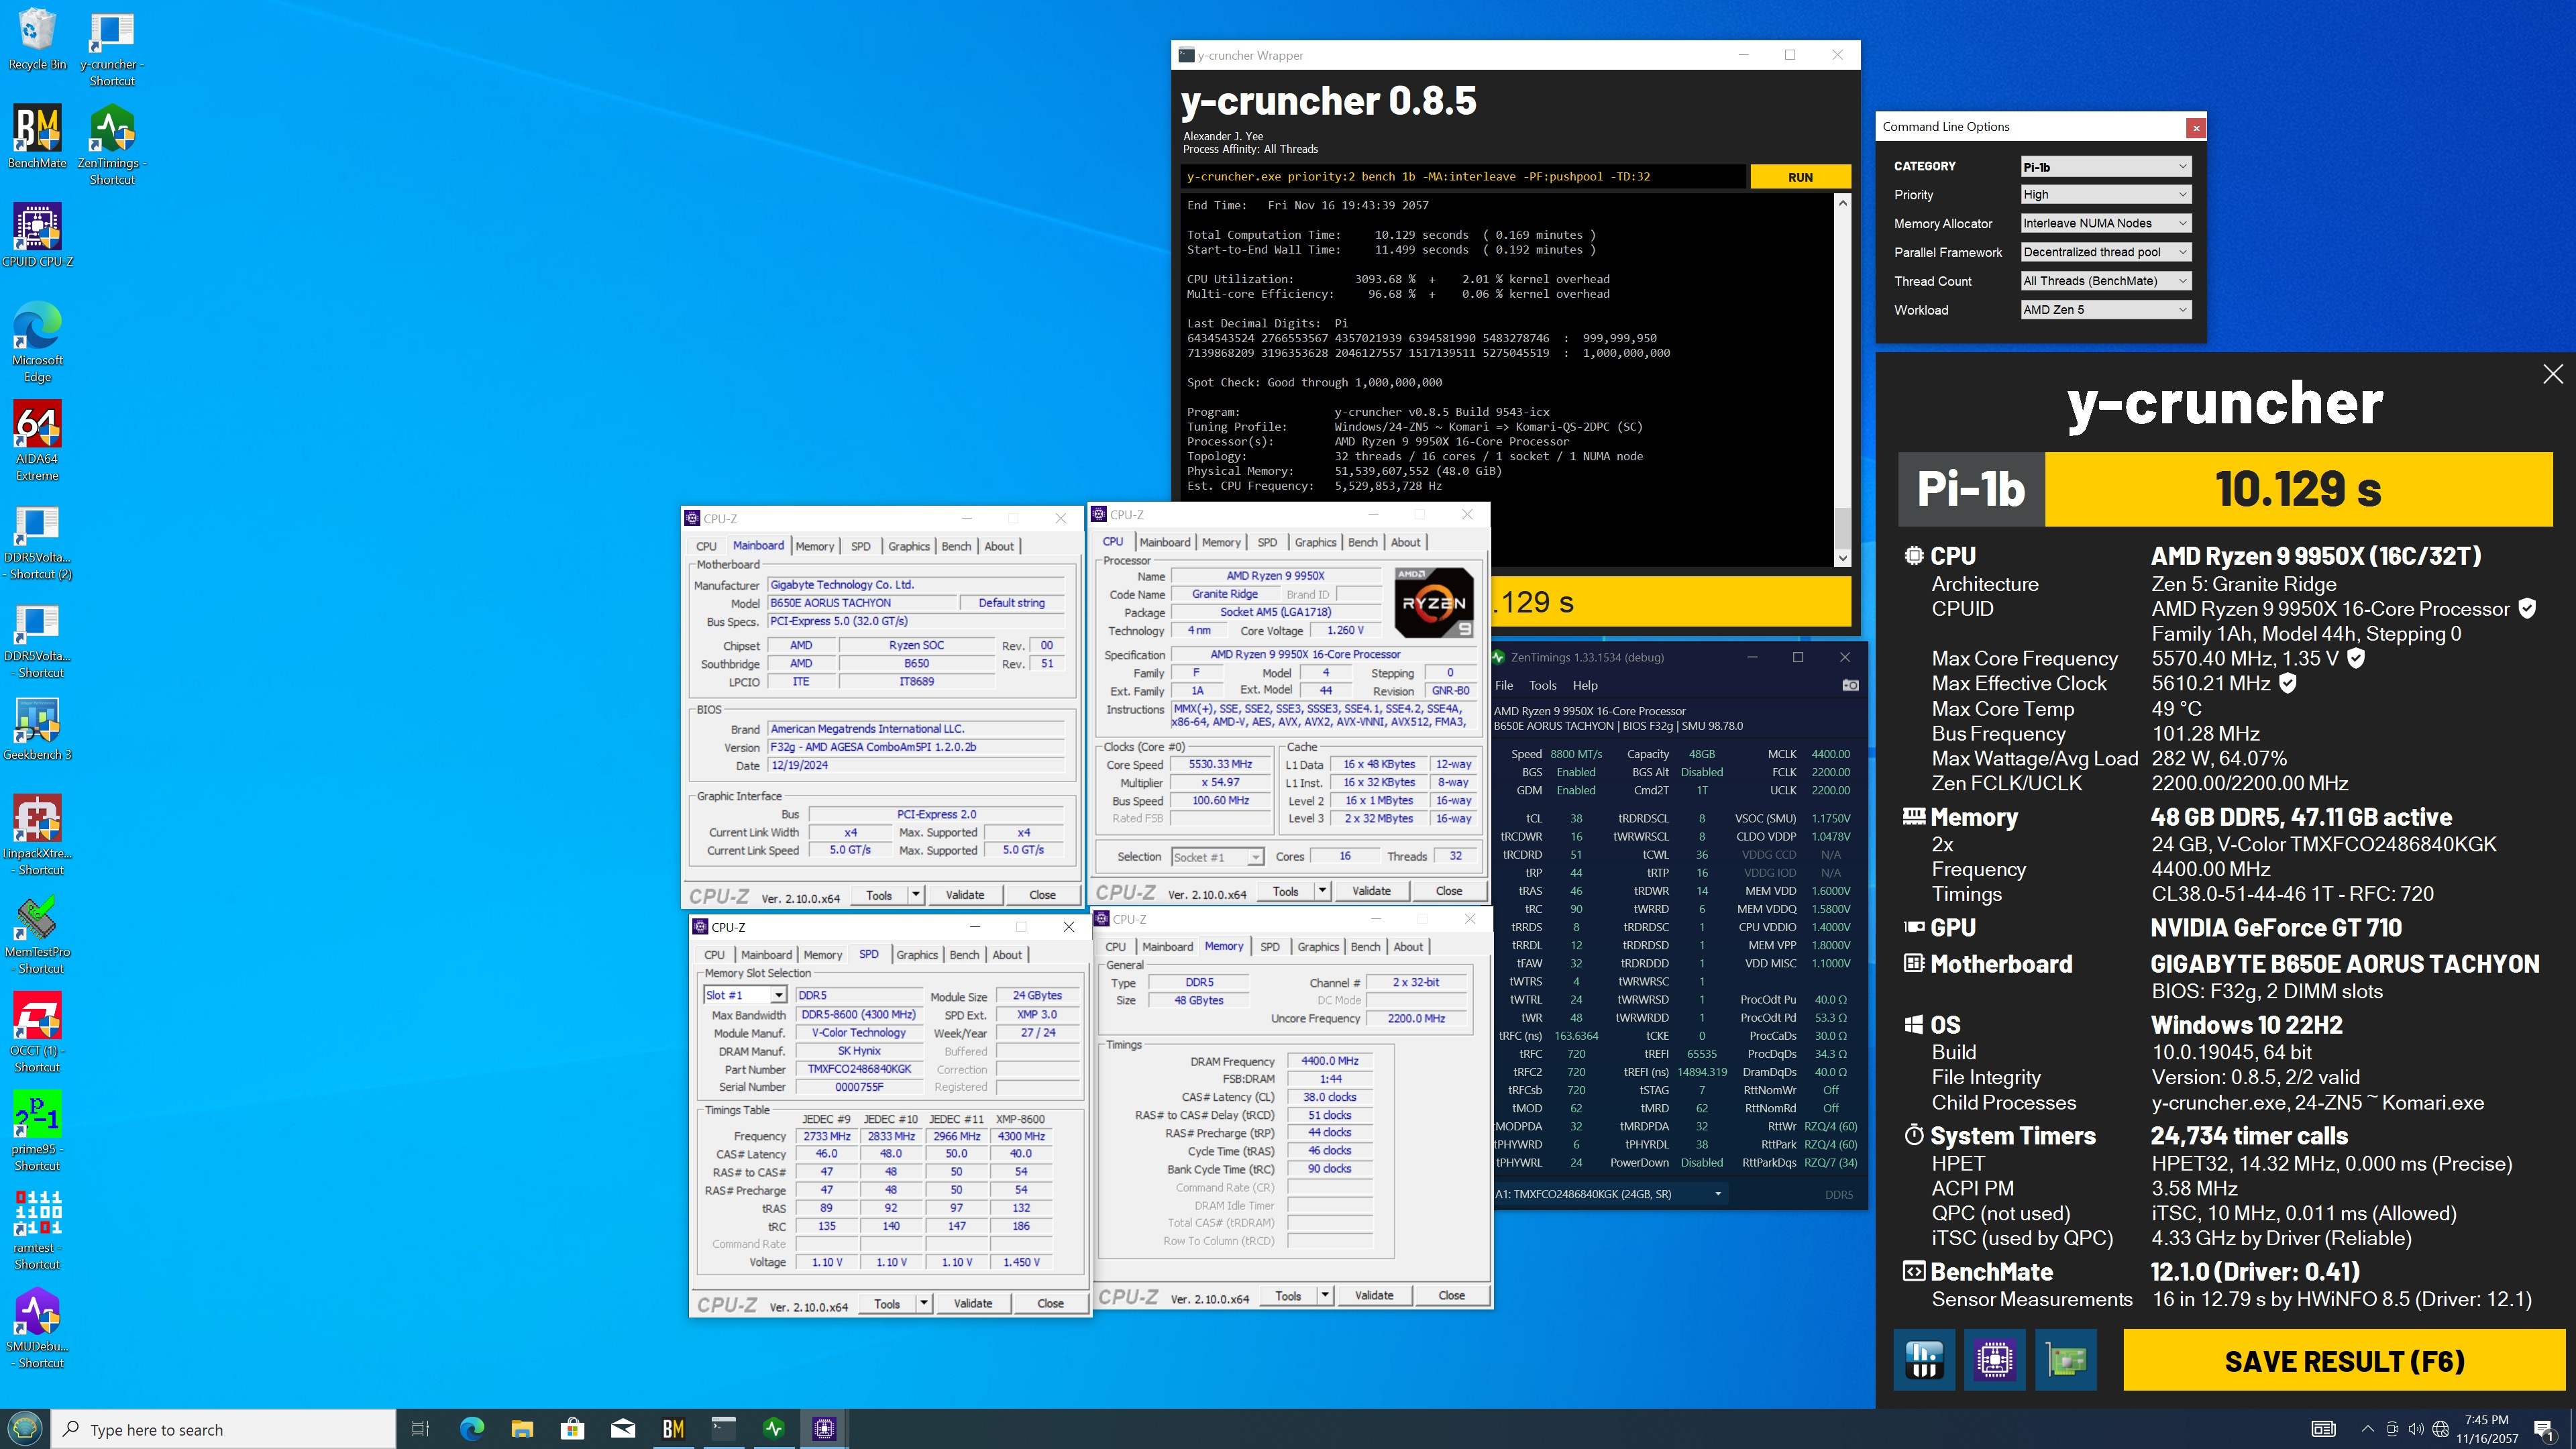The height and width of the screenshot is (1449, 2576).
Task: Open the blue HWiNFO sensor icon in BenchMate
Action: tap(1924, 1359)
